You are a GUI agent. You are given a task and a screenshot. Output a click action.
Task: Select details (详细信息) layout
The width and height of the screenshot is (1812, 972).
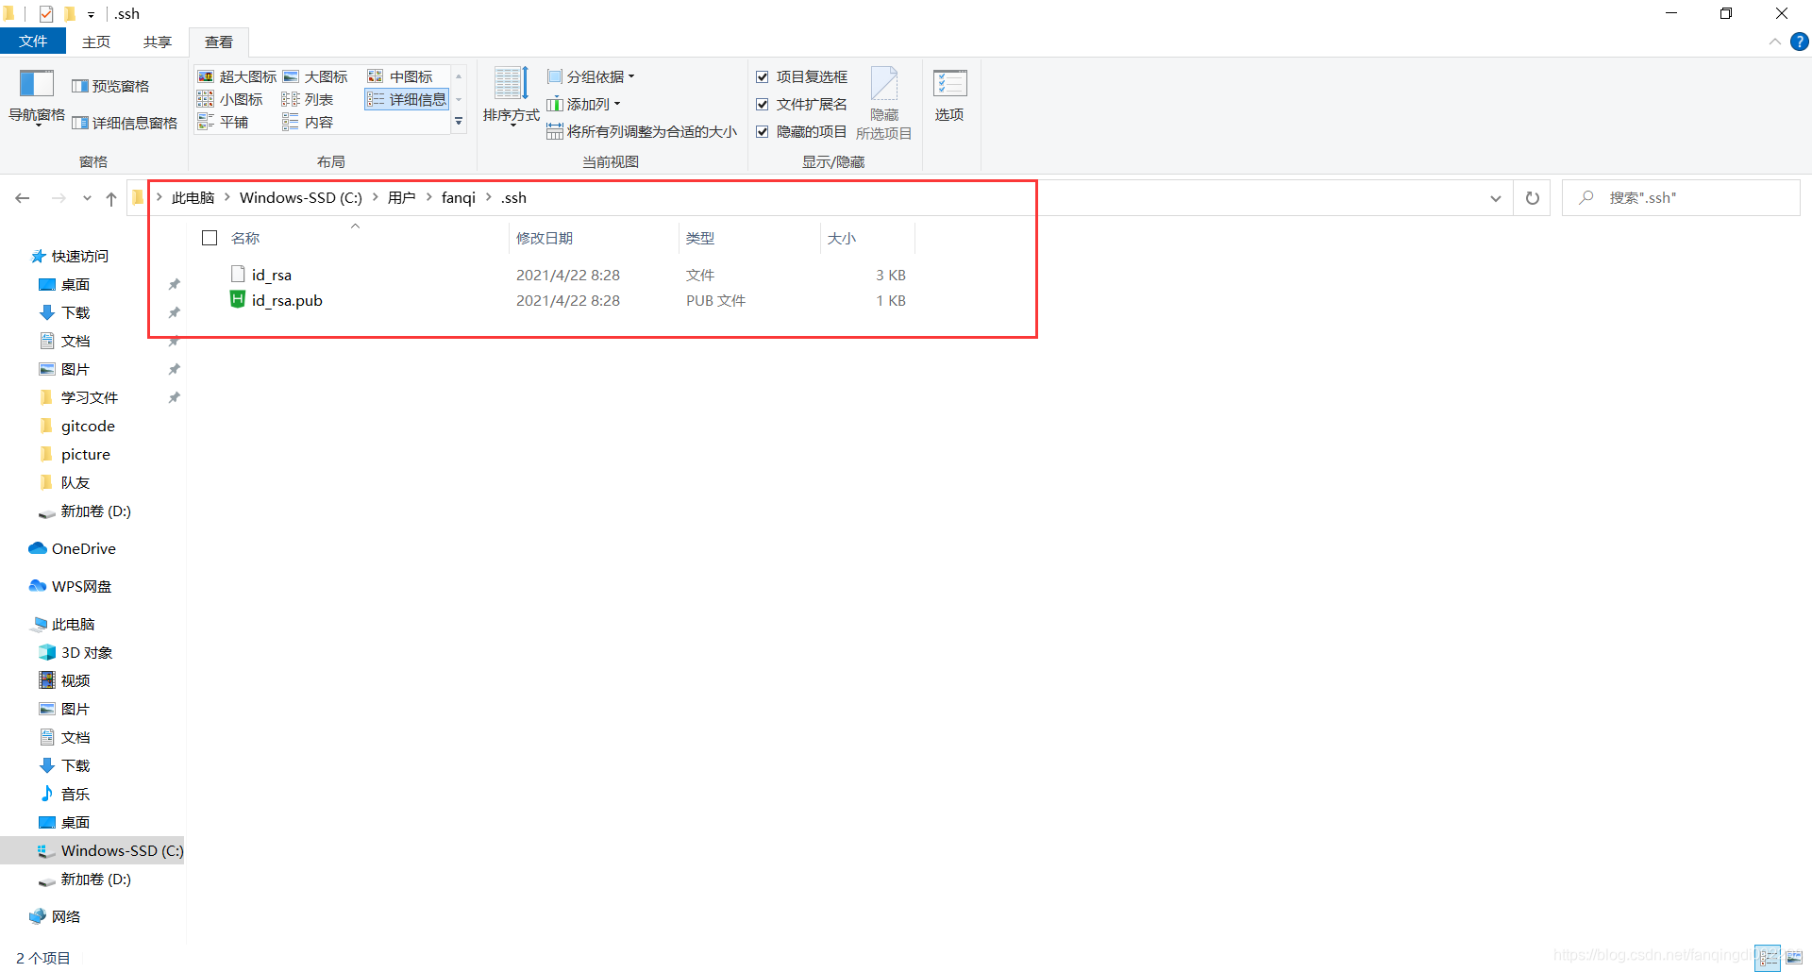point(407,99)
